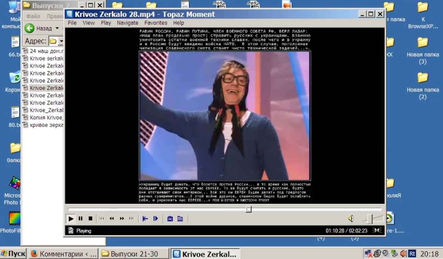
Task: Open the File menu
Action: [x=72, y=23]
